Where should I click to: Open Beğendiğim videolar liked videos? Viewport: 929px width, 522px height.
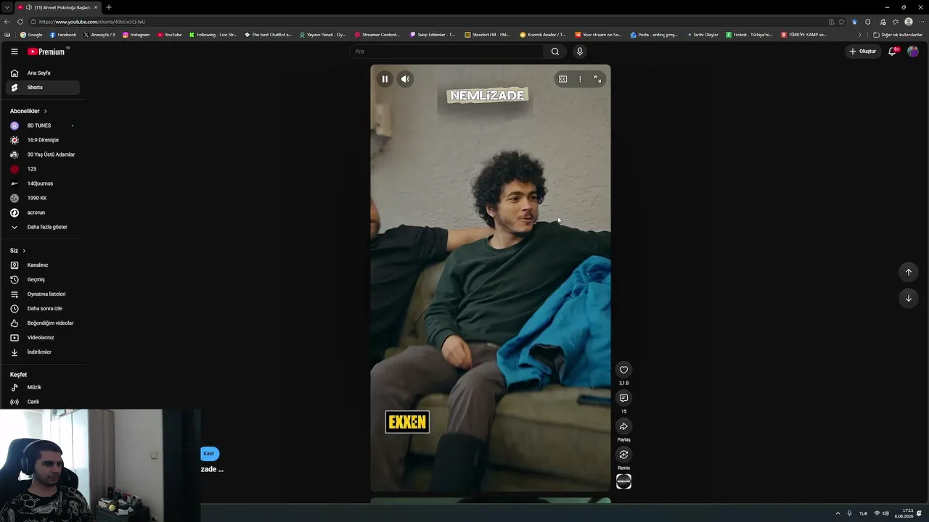click(43, 323)
